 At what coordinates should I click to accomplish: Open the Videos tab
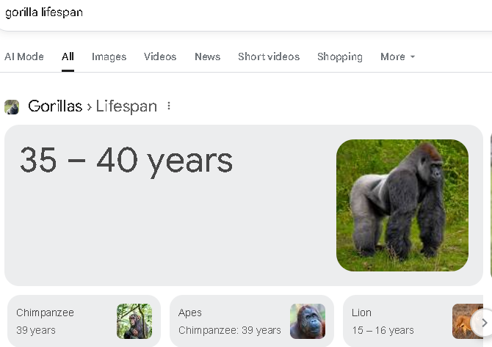pyautogui.click(x=160, y=56)
